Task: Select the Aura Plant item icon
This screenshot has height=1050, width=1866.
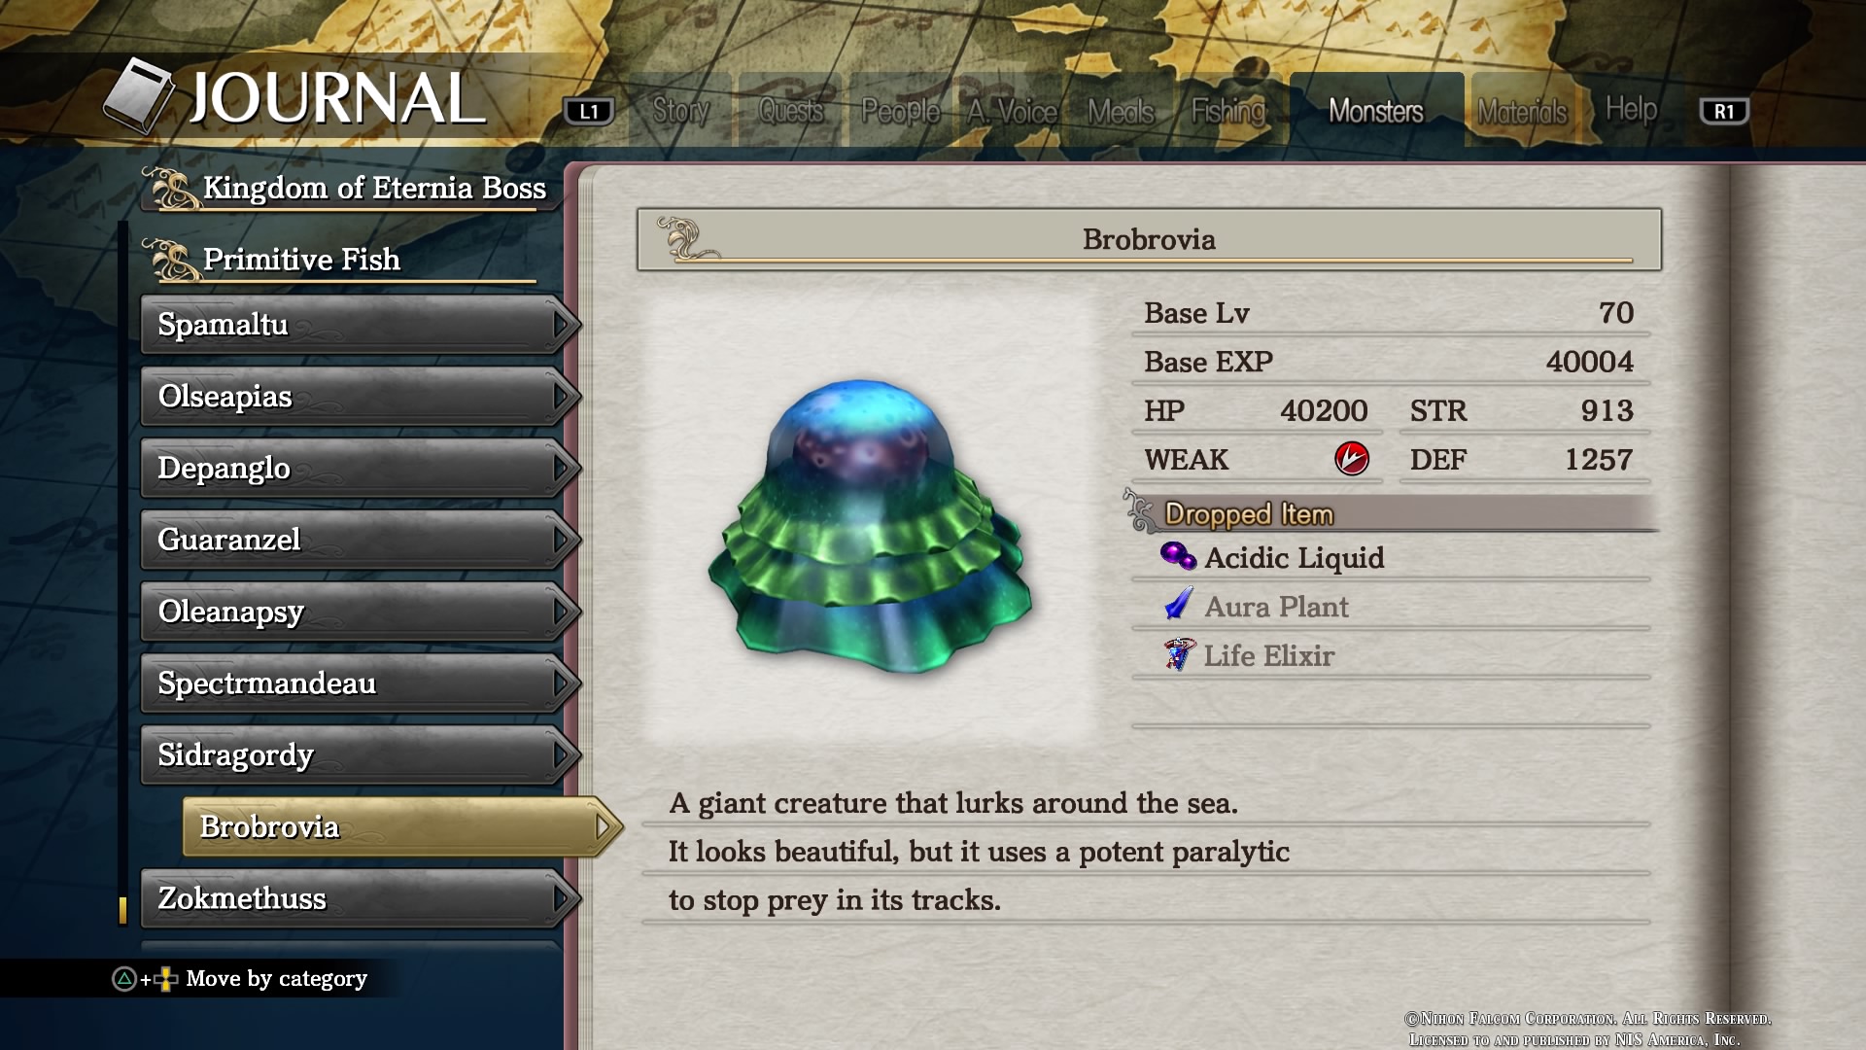Action: point(1178,605)
